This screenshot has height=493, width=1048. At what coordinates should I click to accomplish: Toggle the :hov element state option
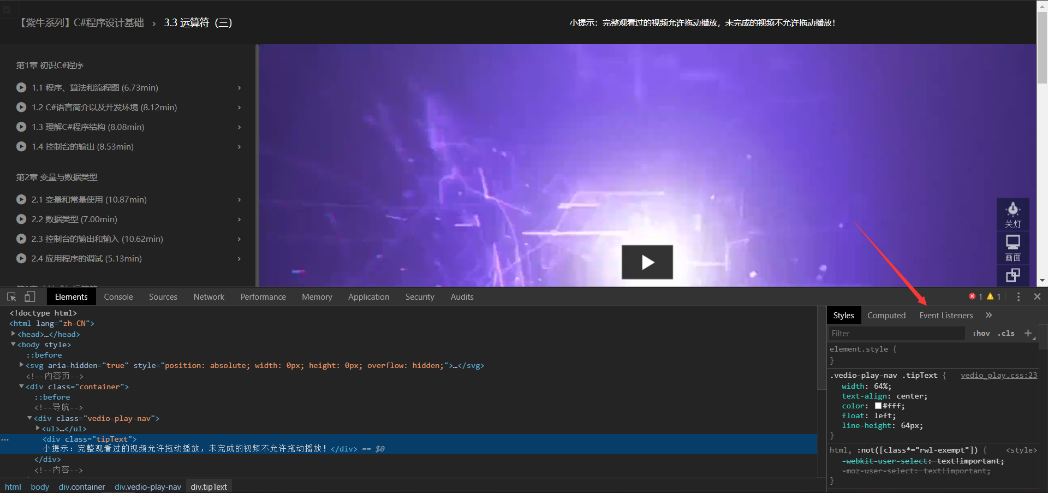pos(981,333)
